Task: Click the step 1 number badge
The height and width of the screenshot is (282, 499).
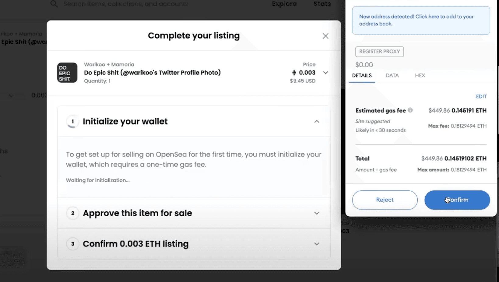Action: pos(72,121)
